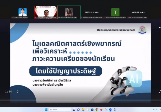Open the Windows Start menu

coord(46,109)
